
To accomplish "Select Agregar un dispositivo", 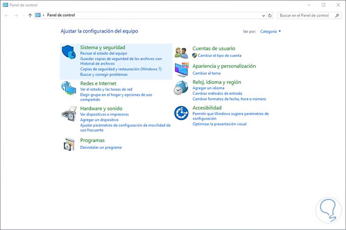I will click(x=100, y=120).
